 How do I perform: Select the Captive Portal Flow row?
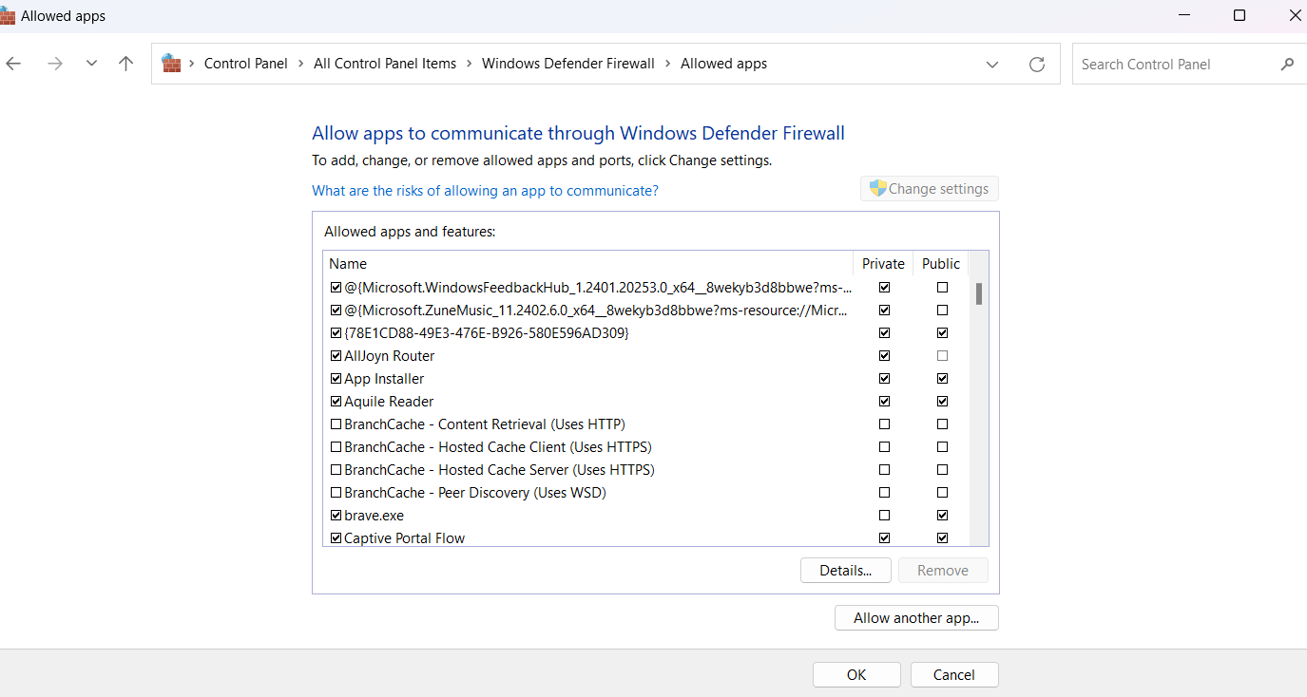(646, 538)
